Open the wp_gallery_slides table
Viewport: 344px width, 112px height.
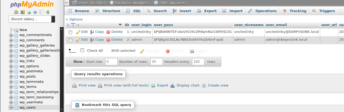(35, 56)
